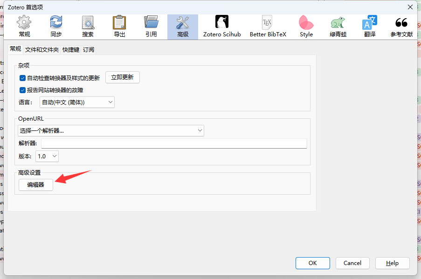Open the 常规 general preferences pane
Image resolution: width=421 pixels, height=279 pixels.
click(24, 27)
